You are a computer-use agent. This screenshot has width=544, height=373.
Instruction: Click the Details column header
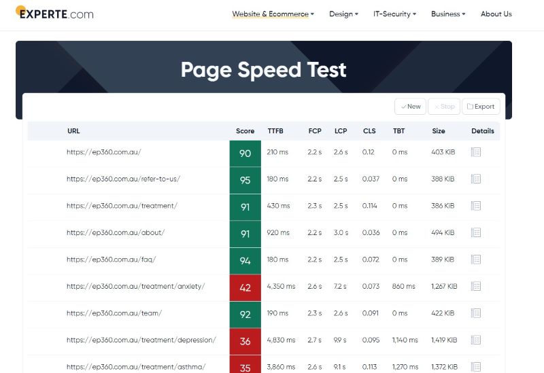pos(483,131)
